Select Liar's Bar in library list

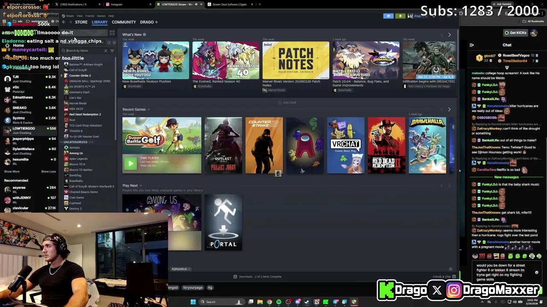[75, 98]
